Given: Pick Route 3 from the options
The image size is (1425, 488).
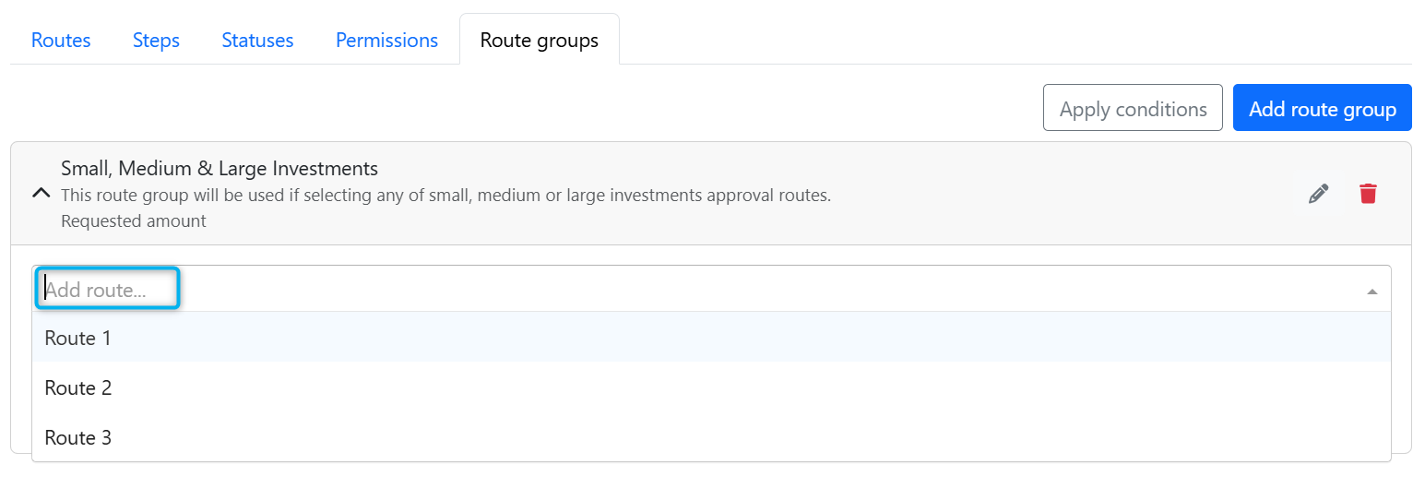Looking at the screenshot, I should click(711, 437).
